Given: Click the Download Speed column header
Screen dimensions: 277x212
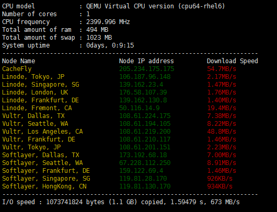Looking at the screenshot, I should coord(232,61).
